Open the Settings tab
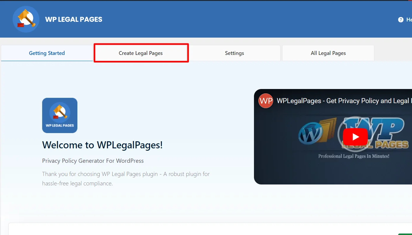Image resolution: width=412 pixels, height=235 pixels. [x=234, y=53]
